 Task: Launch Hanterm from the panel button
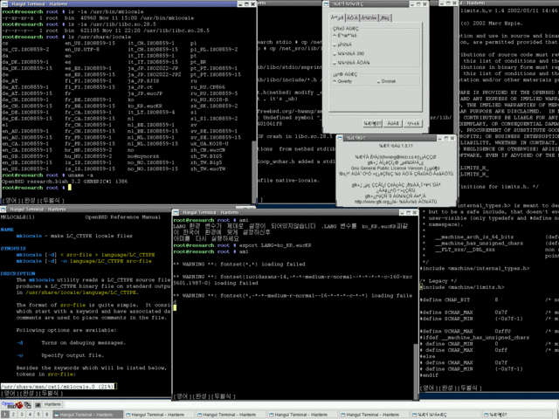(52, 405)
